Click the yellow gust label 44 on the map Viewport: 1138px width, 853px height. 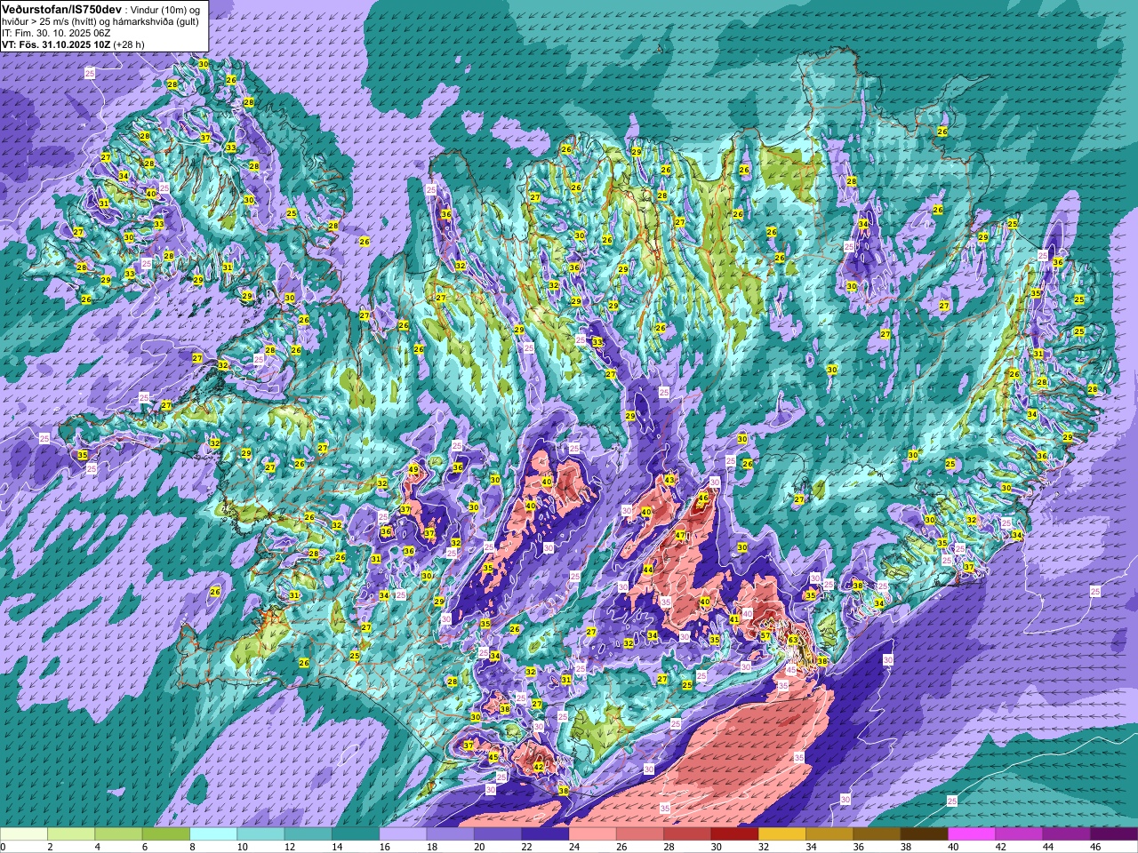[648, 570]
